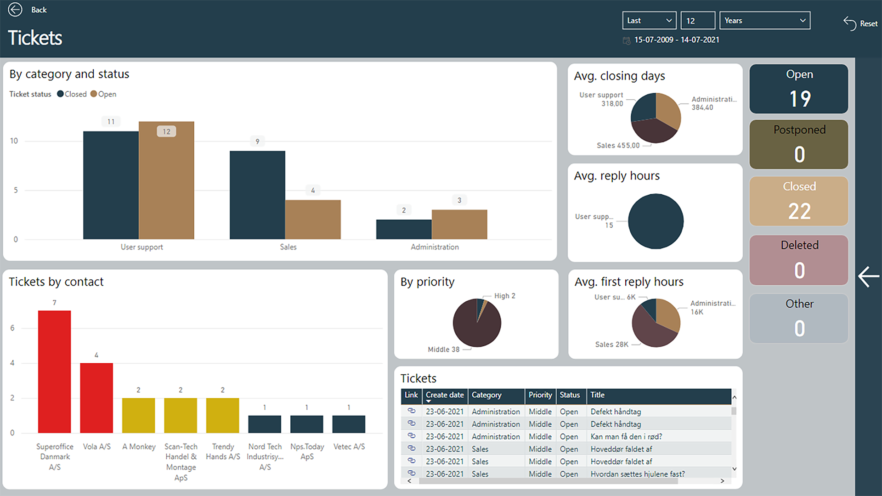Click the number 12 input field

point(697,21)
